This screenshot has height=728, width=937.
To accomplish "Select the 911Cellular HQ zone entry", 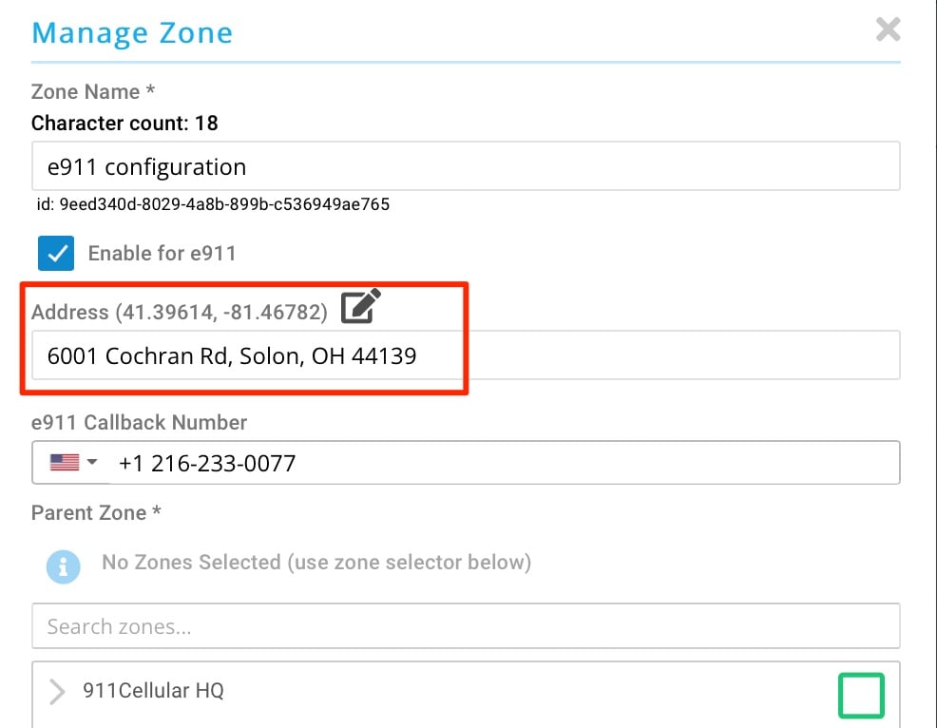I will pos(157,691).
